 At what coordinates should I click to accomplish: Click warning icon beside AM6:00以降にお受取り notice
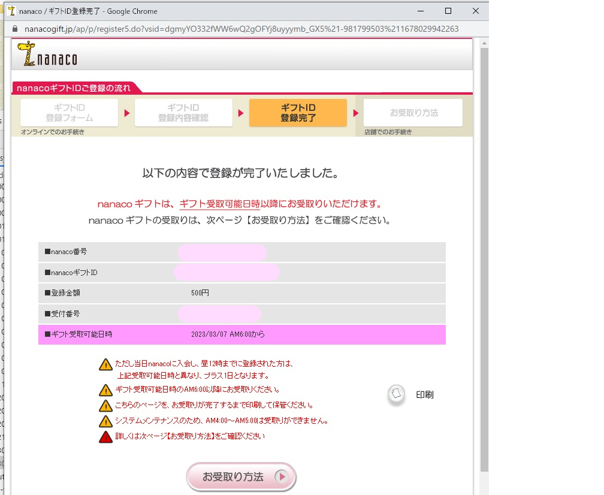[x=105, y=390]
